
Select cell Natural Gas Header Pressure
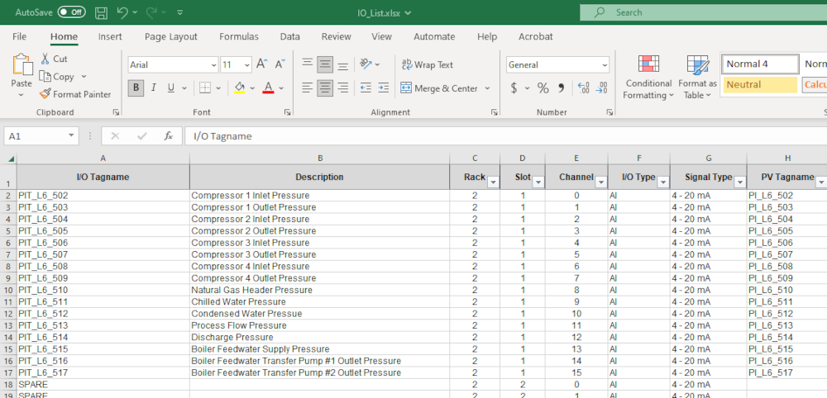click(x=319, y=290)
